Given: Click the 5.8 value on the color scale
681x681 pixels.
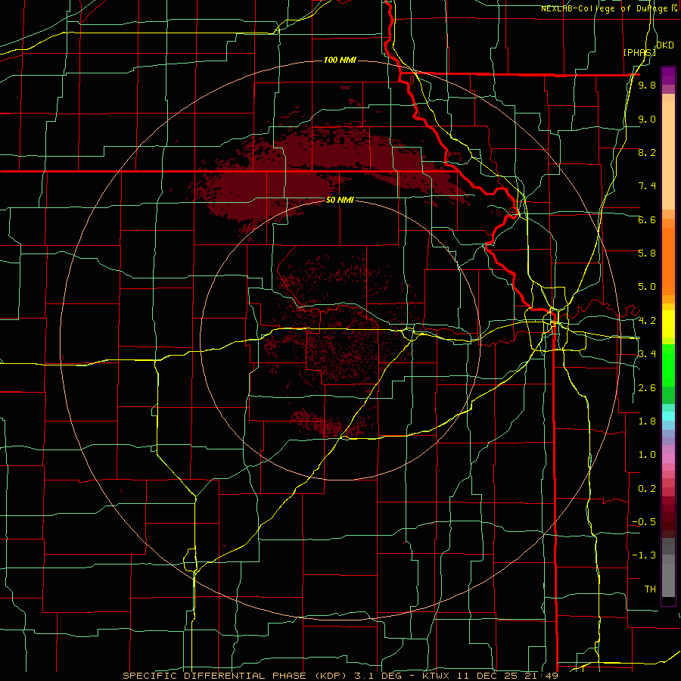Looking at the screenshot, I should pyautogui.click(x=647, y=253).
